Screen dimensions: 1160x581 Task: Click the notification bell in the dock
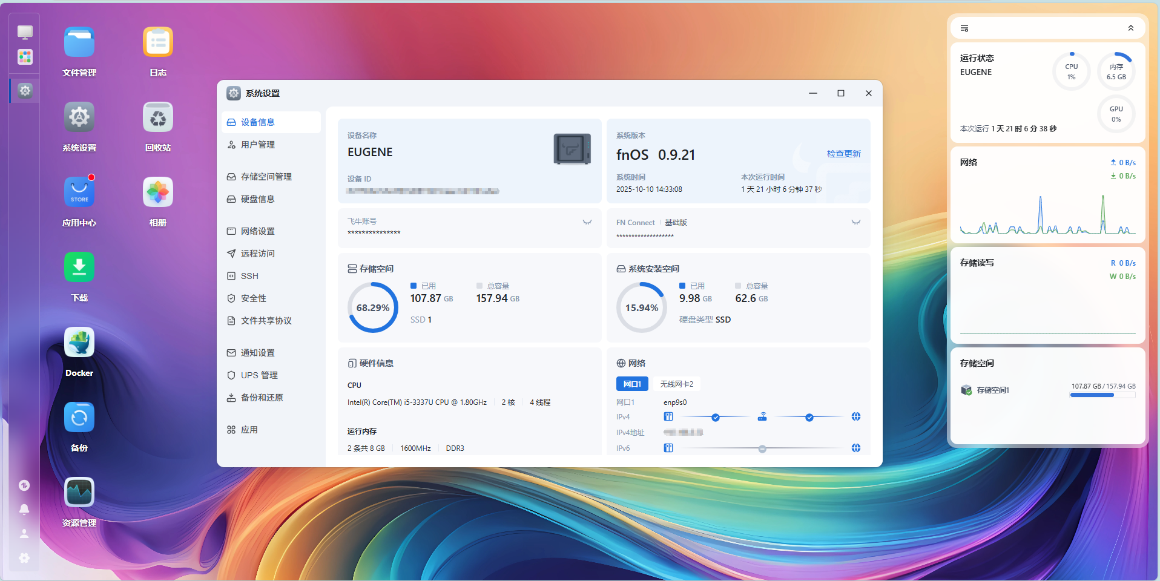pyautogui.click(x=24, y=509)
